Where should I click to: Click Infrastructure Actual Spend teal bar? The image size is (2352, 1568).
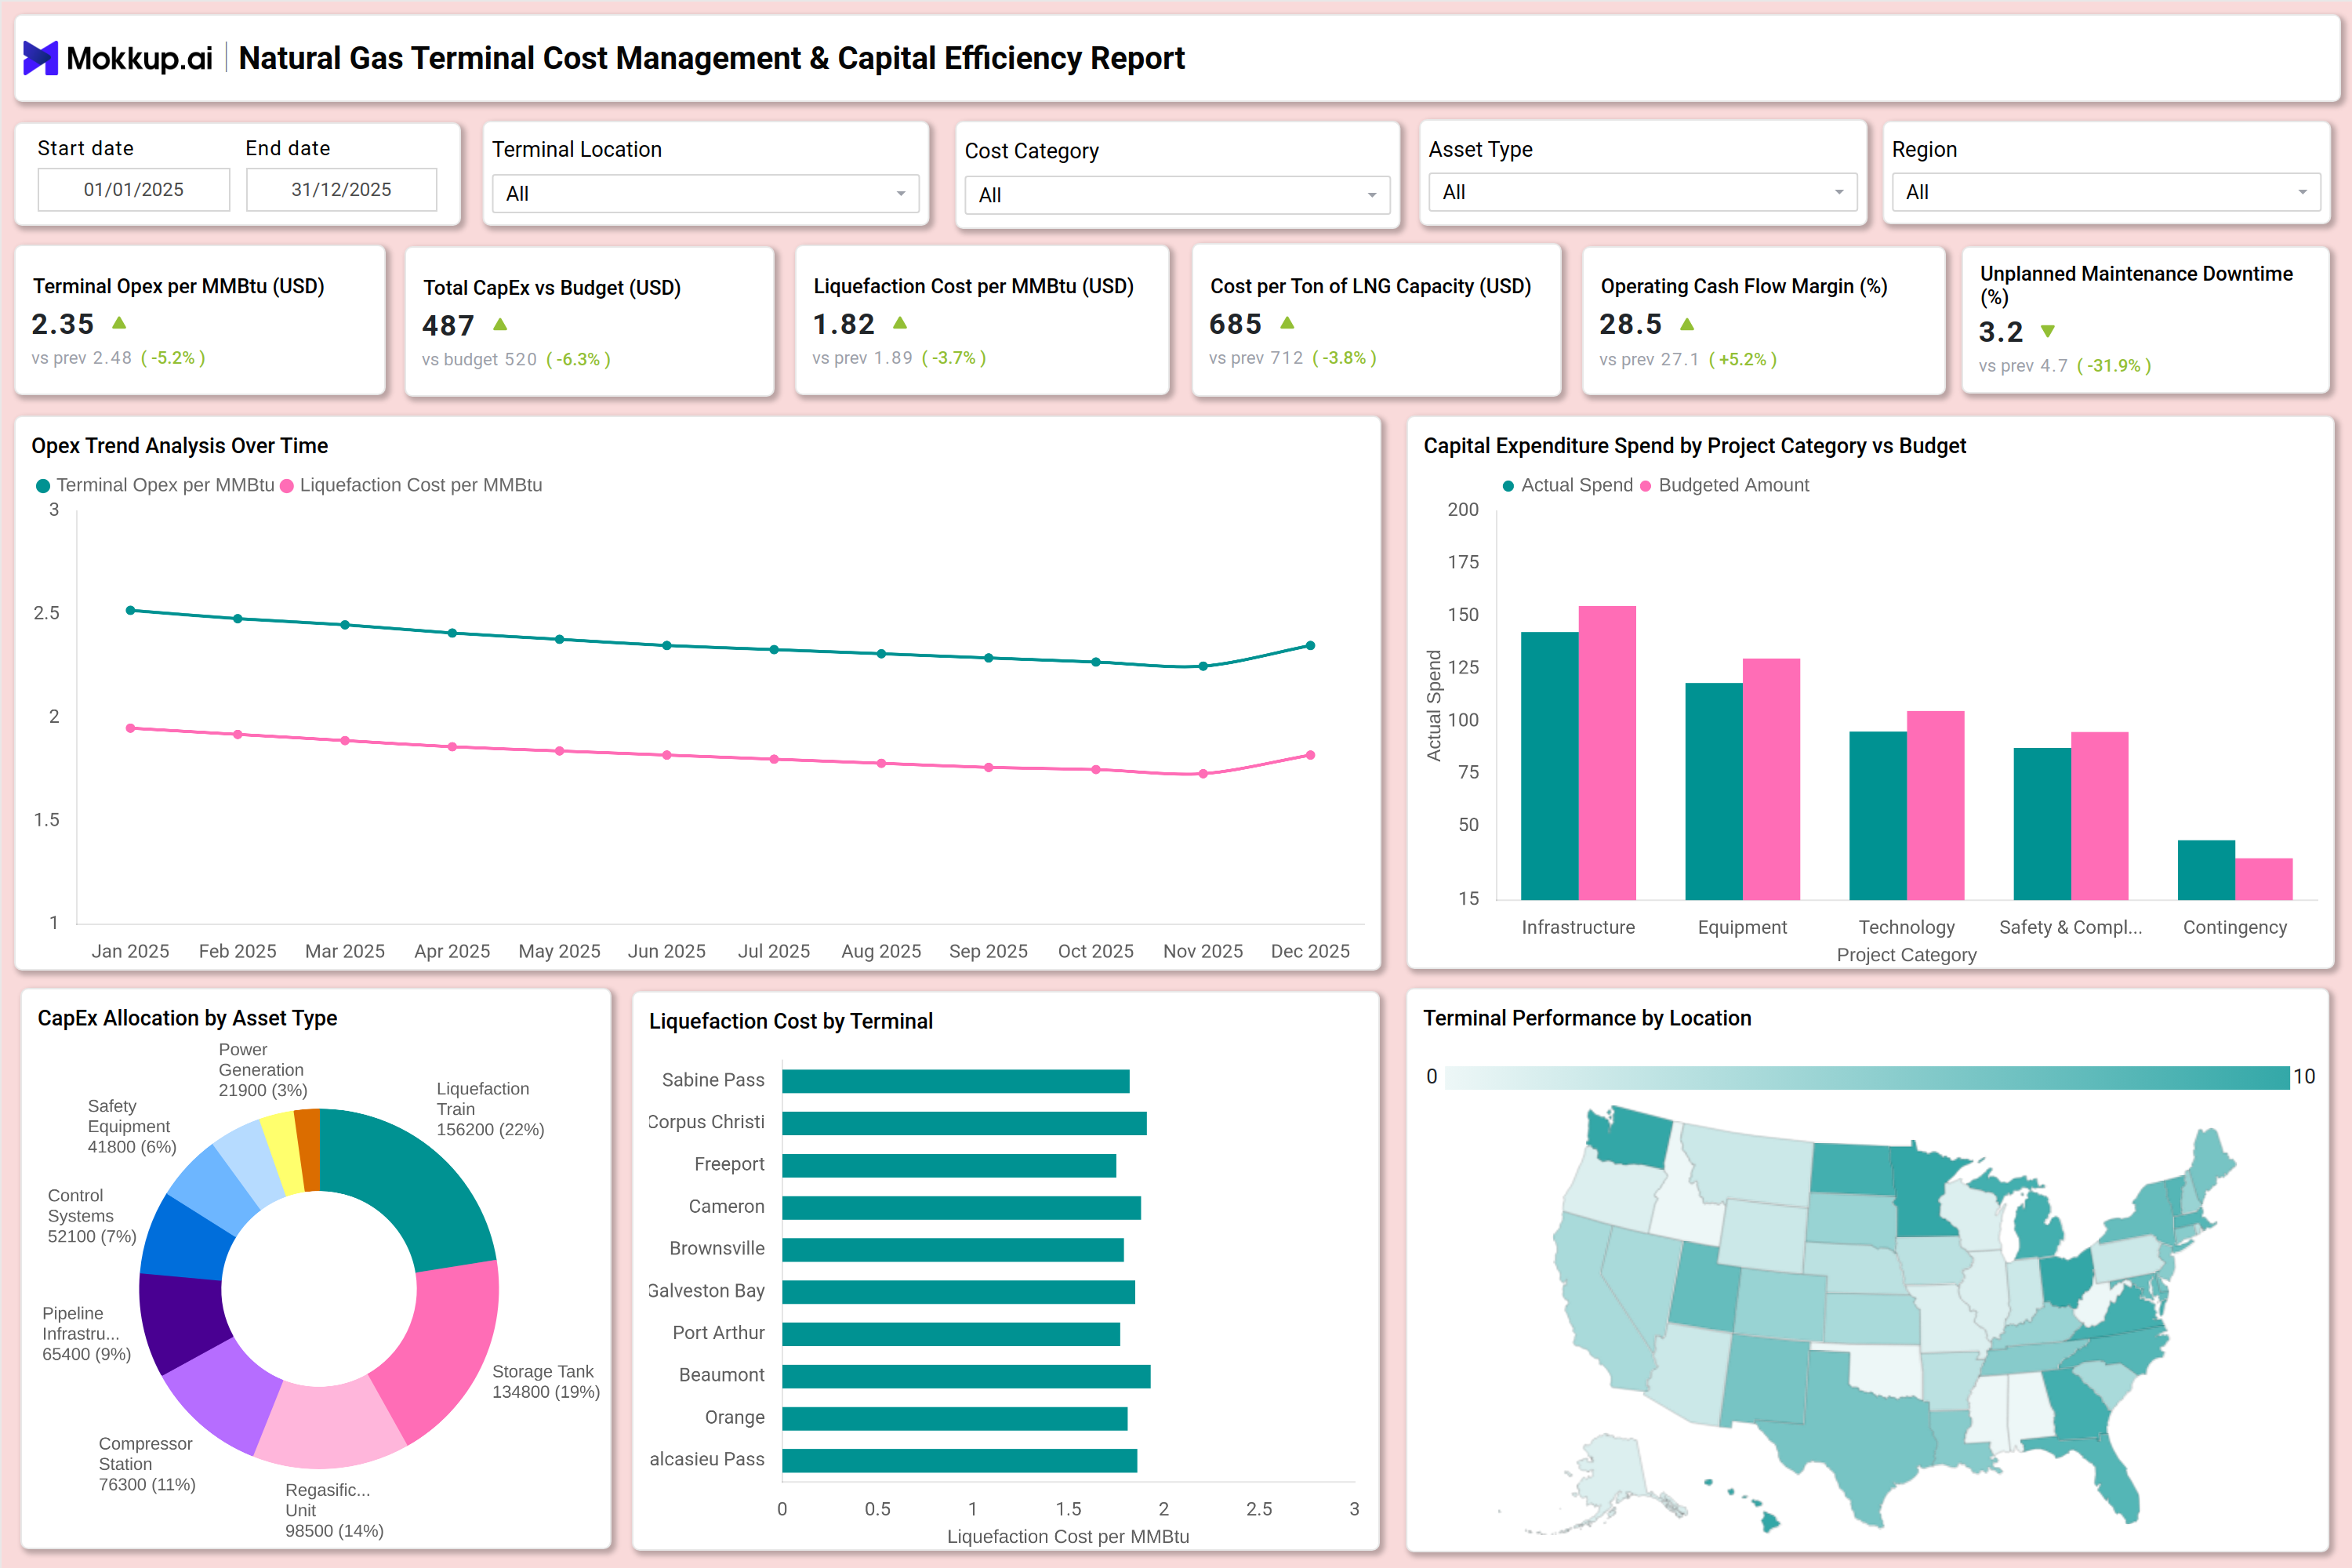pyautogui.click(x=1549, y=766)
